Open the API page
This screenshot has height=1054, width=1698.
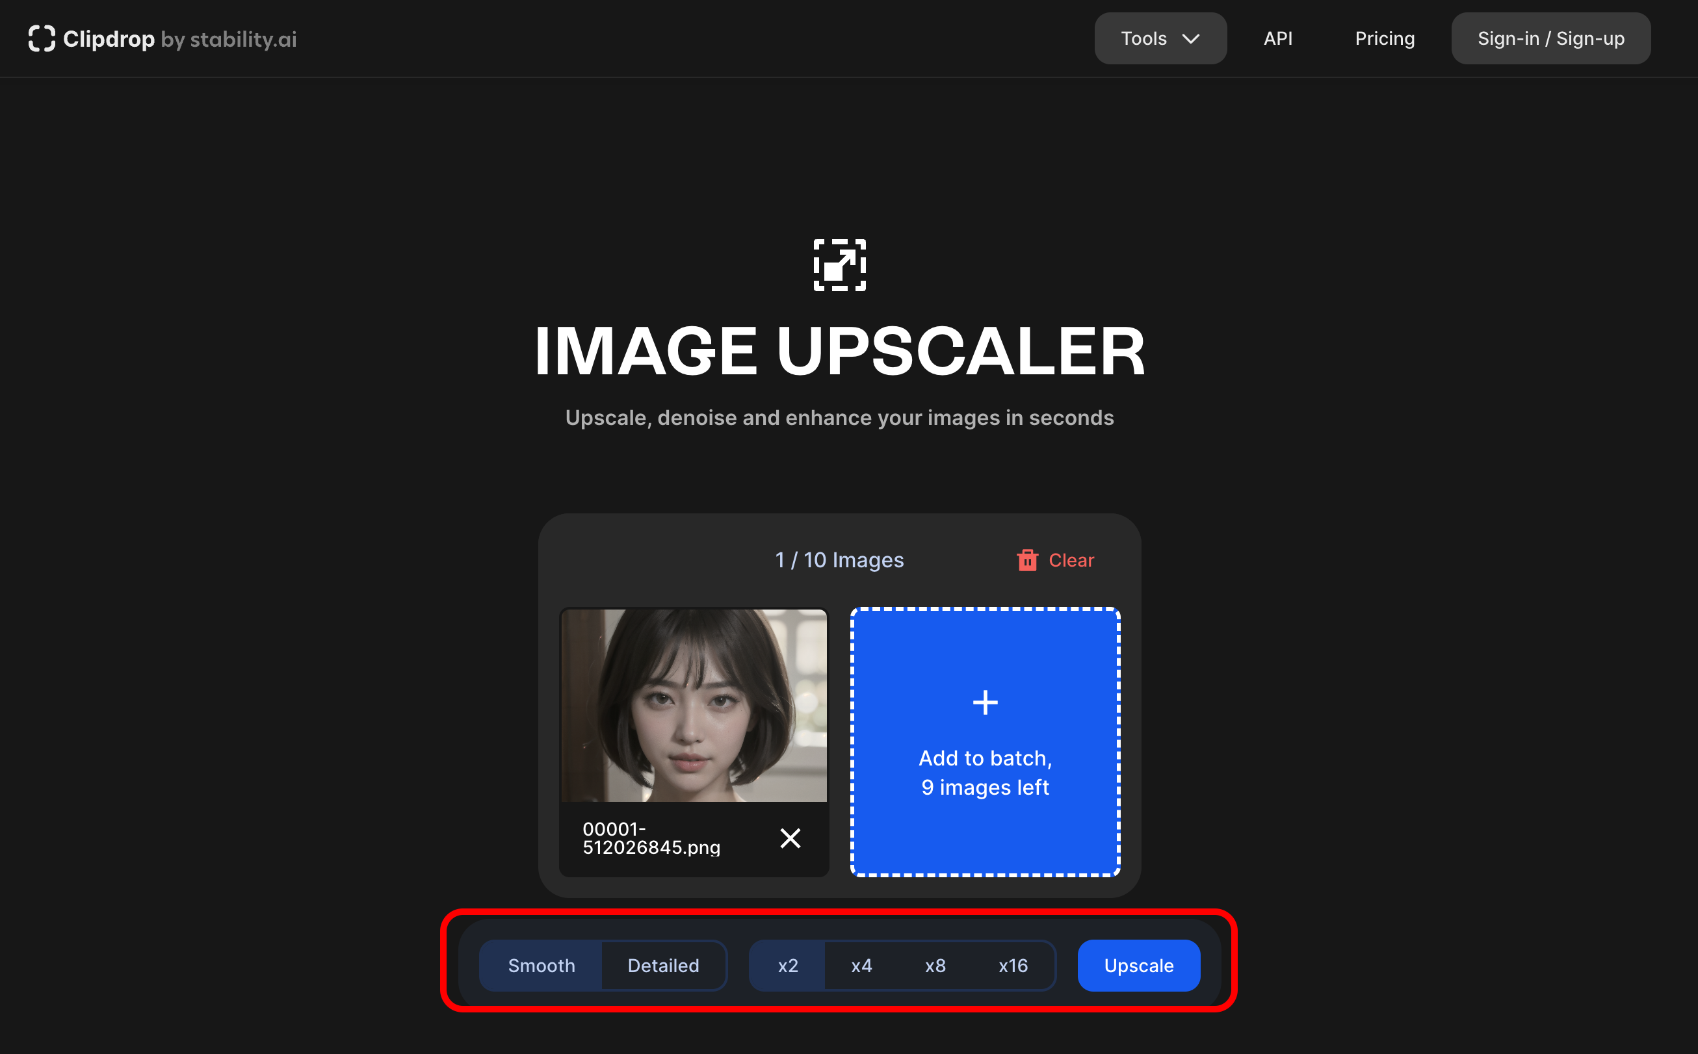(x=1277, y=38)
